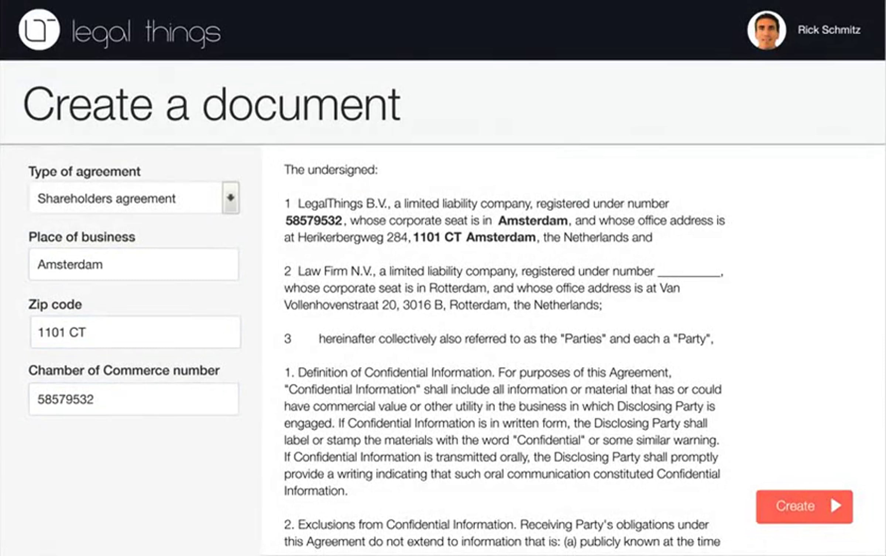
Task: Click the Rick Schmitz user name
Action: (x=829, y=30)
